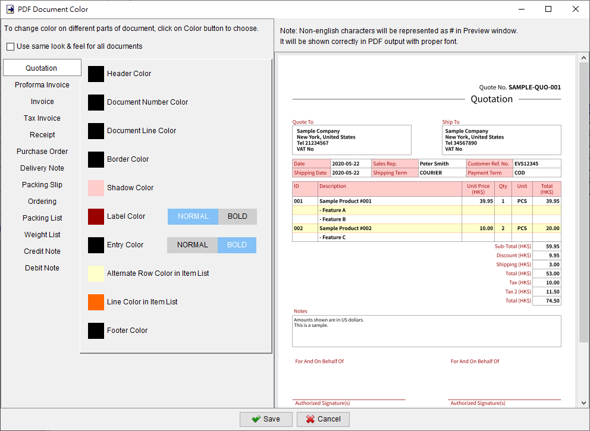This screenshot has height=431, width=590.
Task: Change the dark red Label Color swatch
Action: coord(96,216)
